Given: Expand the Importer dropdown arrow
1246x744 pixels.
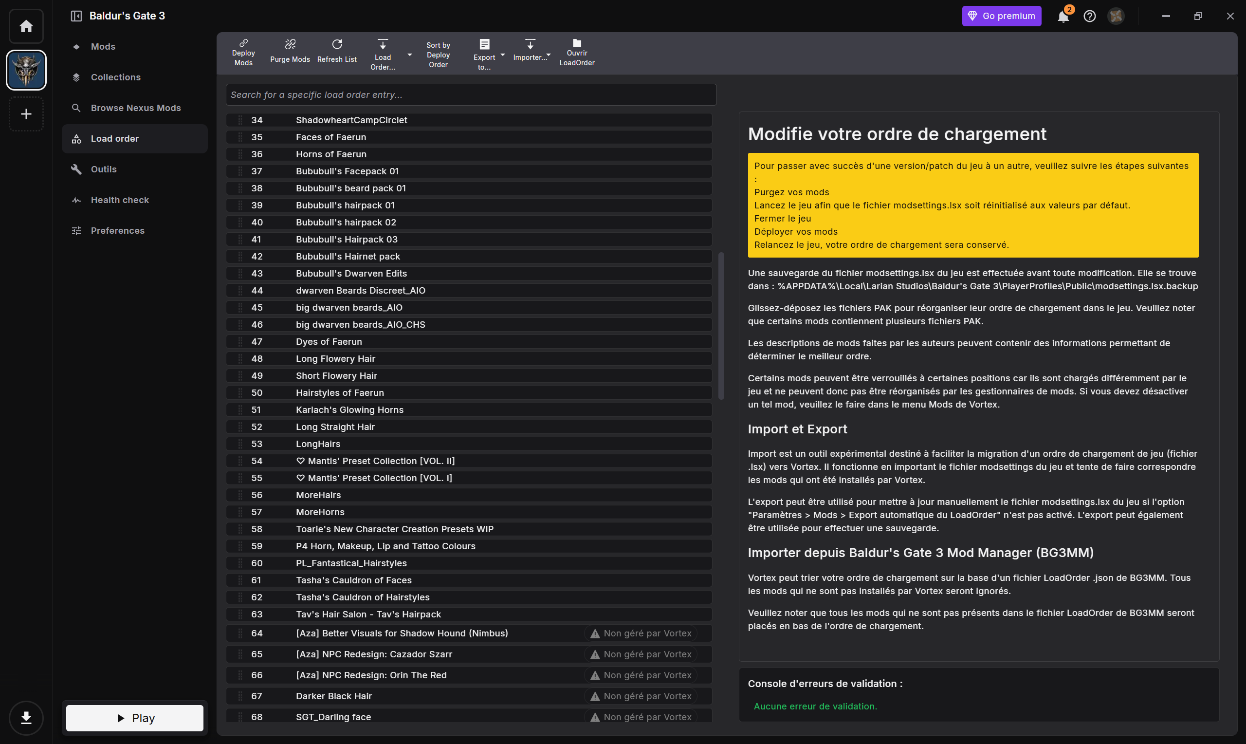Looking at the screenshot, I should tap(549, 55).
